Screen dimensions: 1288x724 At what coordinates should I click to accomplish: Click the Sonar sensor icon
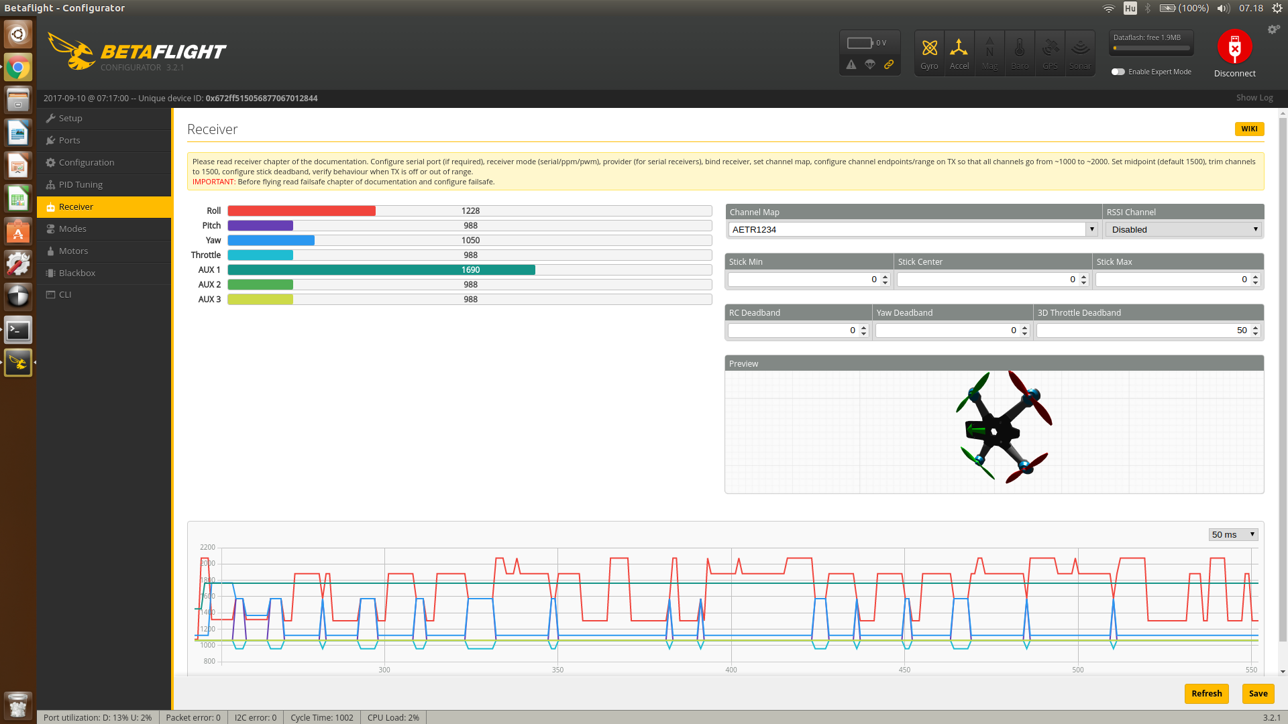coord(1080,53)
